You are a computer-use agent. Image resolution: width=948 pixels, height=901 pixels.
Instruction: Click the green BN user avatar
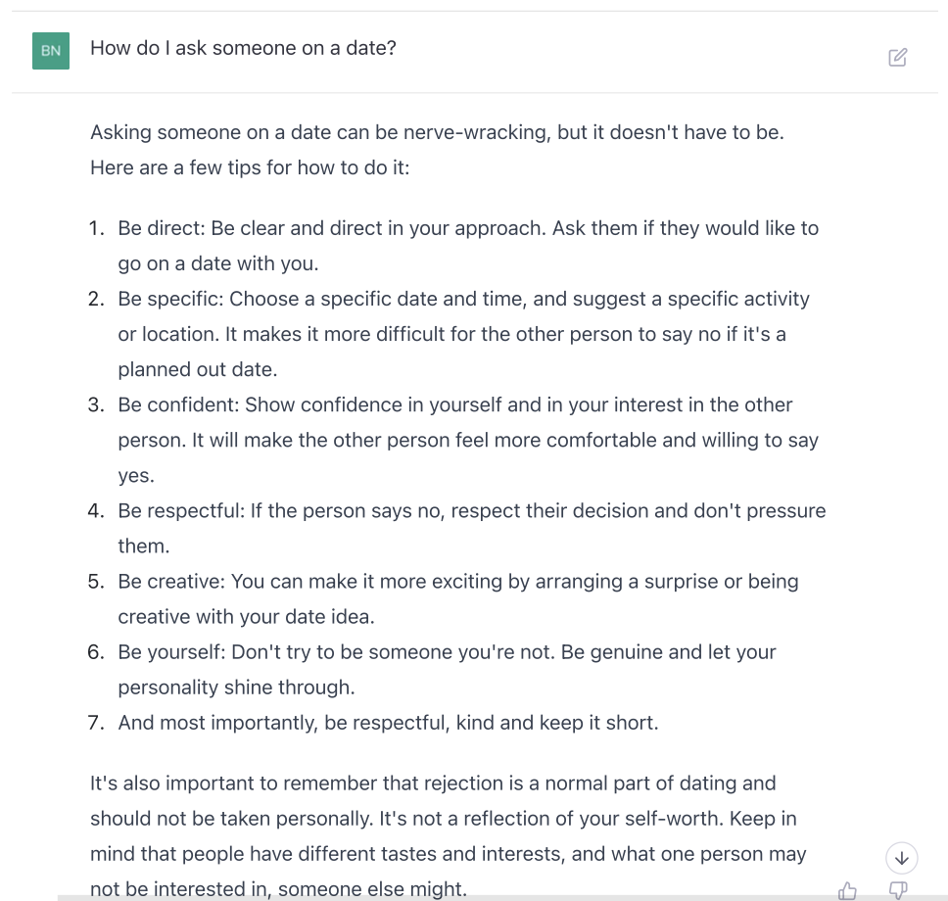click(51, 51)
